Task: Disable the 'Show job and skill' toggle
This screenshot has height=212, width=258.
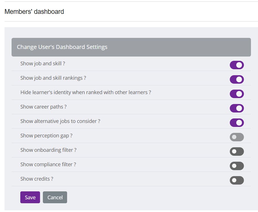Action: (x=237, y=65)
